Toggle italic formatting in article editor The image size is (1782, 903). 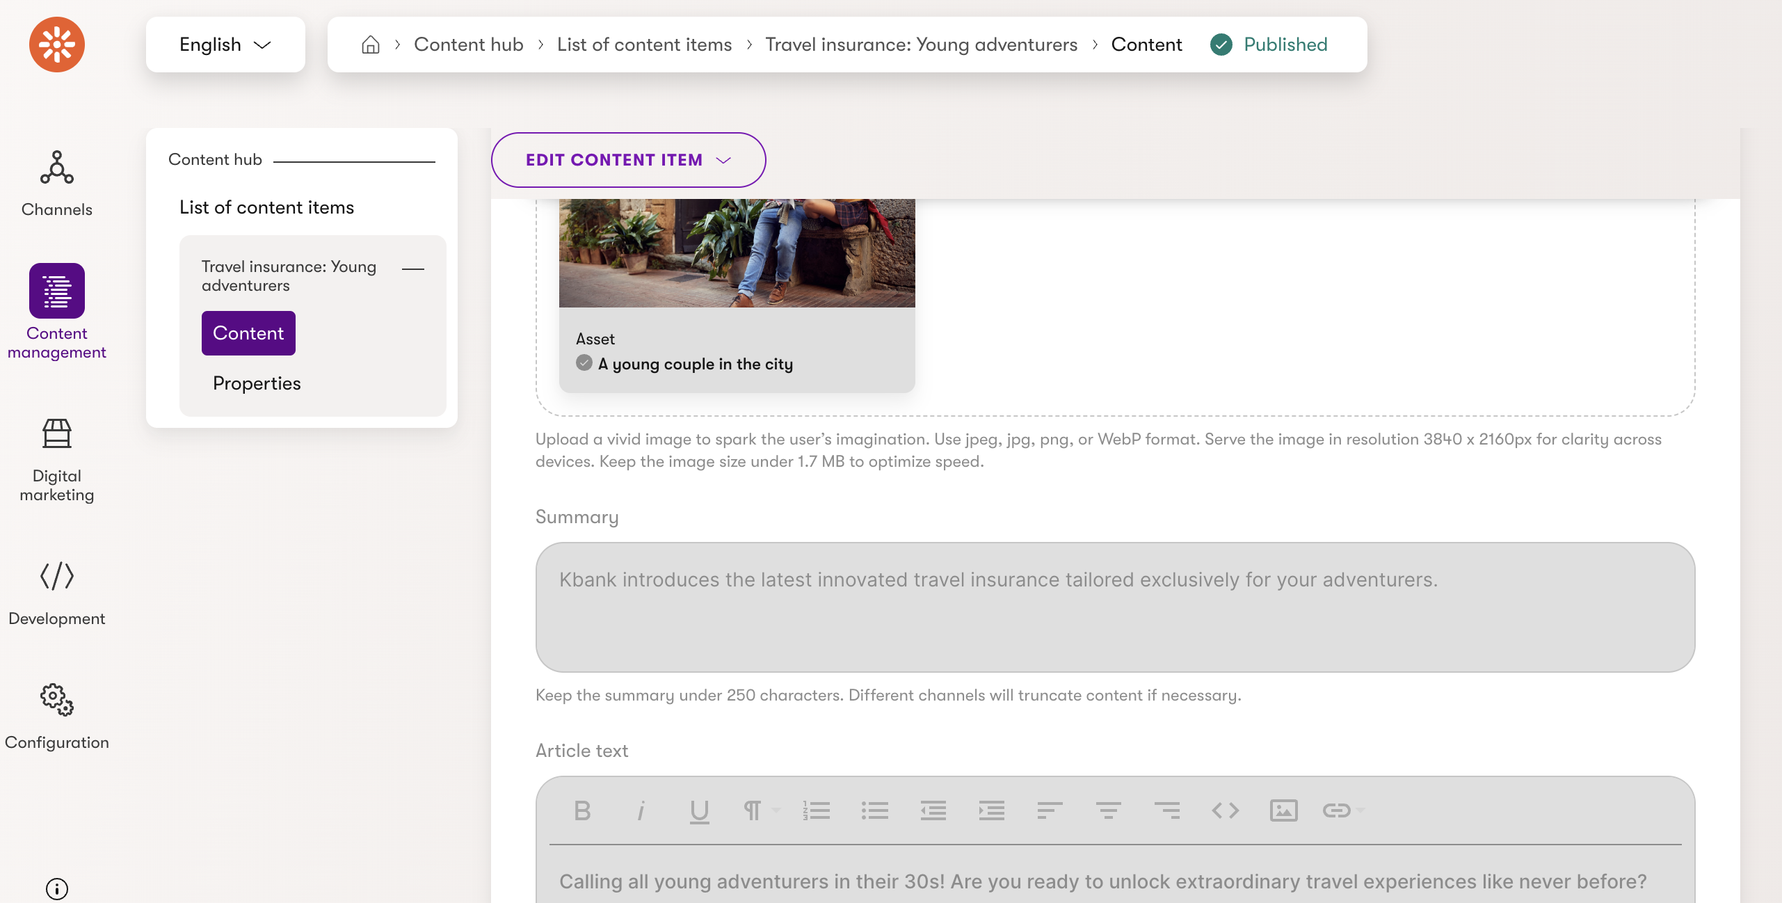[x=641, y=810]
